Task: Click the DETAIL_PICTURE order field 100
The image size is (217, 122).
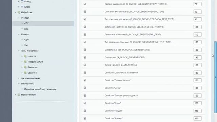Action: 197,27
